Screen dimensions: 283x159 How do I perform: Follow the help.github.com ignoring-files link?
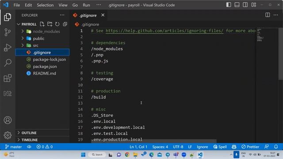point(164,30)
